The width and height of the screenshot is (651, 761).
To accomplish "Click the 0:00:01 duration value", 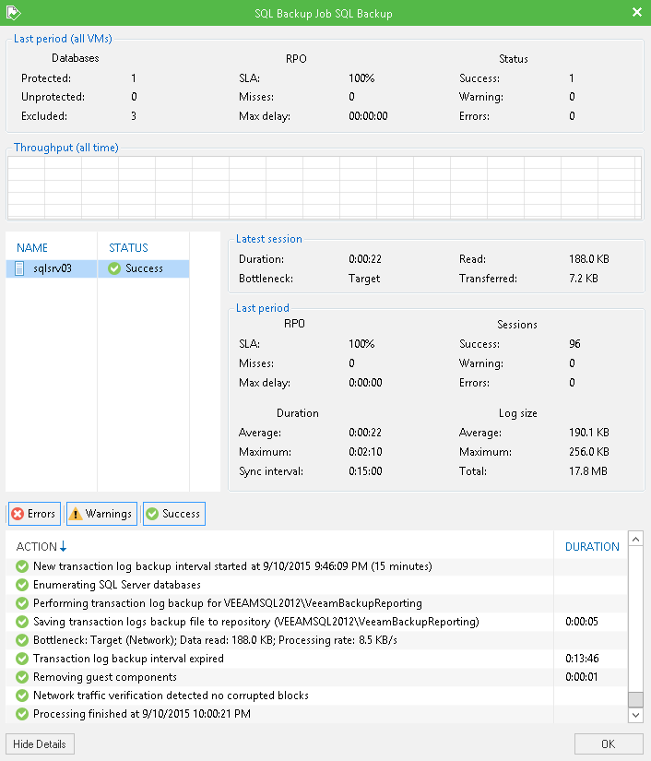I will coord(581,677).
